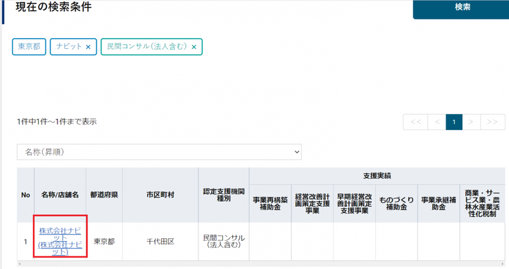Viewport: 509px width, 269px height.
Task: Jump to the last page with >>
Action: pos(492,122)
